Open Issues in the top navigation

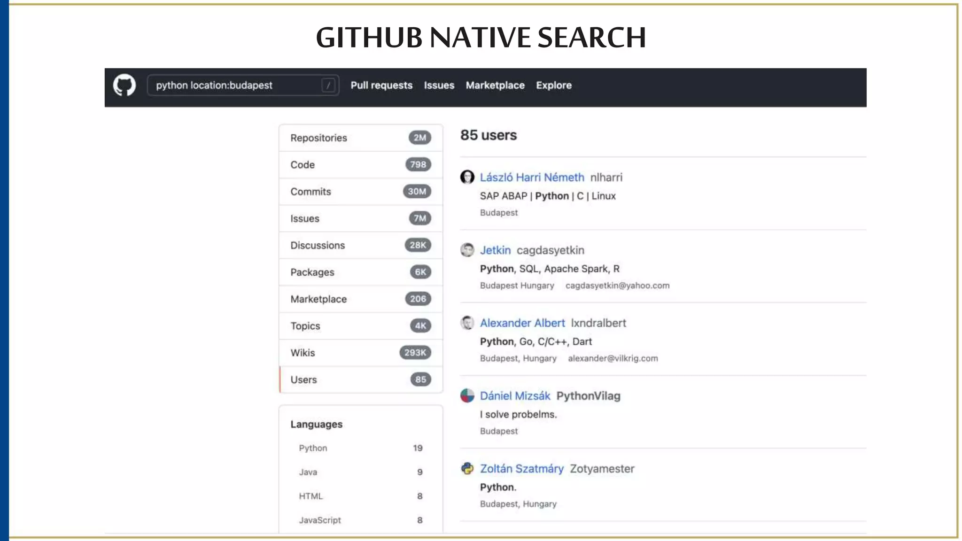coord(439,85)
